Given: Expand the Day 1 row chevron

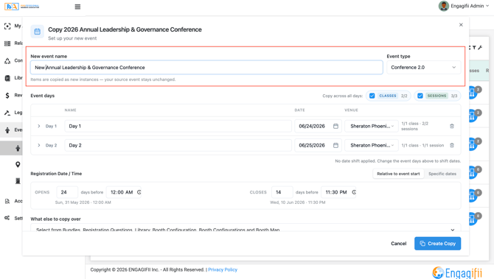Looking at the screenshot, I should [x=39, y=126].
